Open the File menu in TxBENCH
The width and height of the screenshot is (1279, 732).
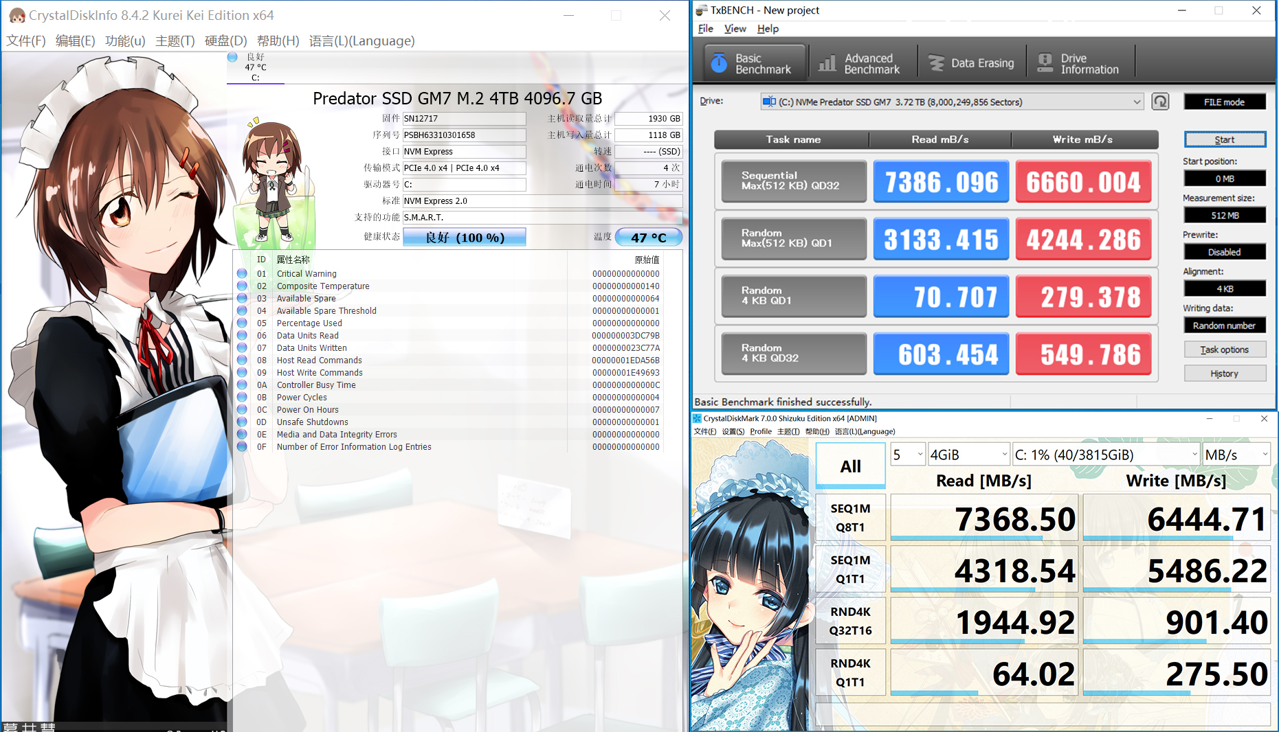(705, 28)
